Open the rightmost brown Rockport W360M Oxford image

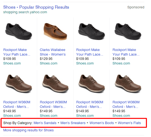click(x=128, y=84)
